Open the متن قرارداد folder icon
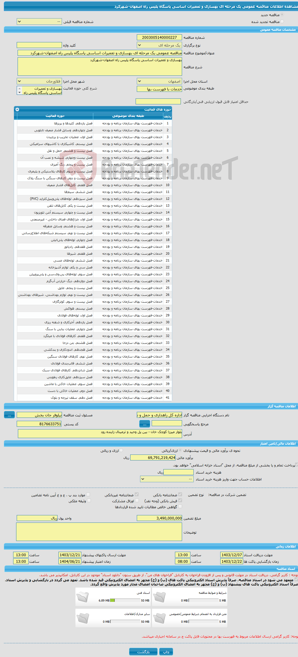This screenshot has height=657, width=298. click(159, 618)
